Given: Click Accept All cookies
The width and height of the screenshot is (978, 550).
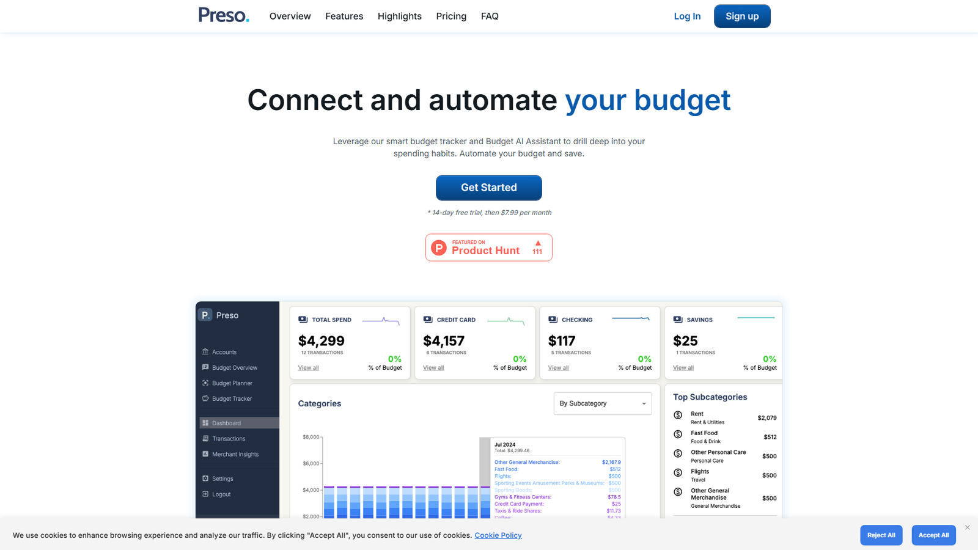Looking at the screenshot, I should [933, 535].
